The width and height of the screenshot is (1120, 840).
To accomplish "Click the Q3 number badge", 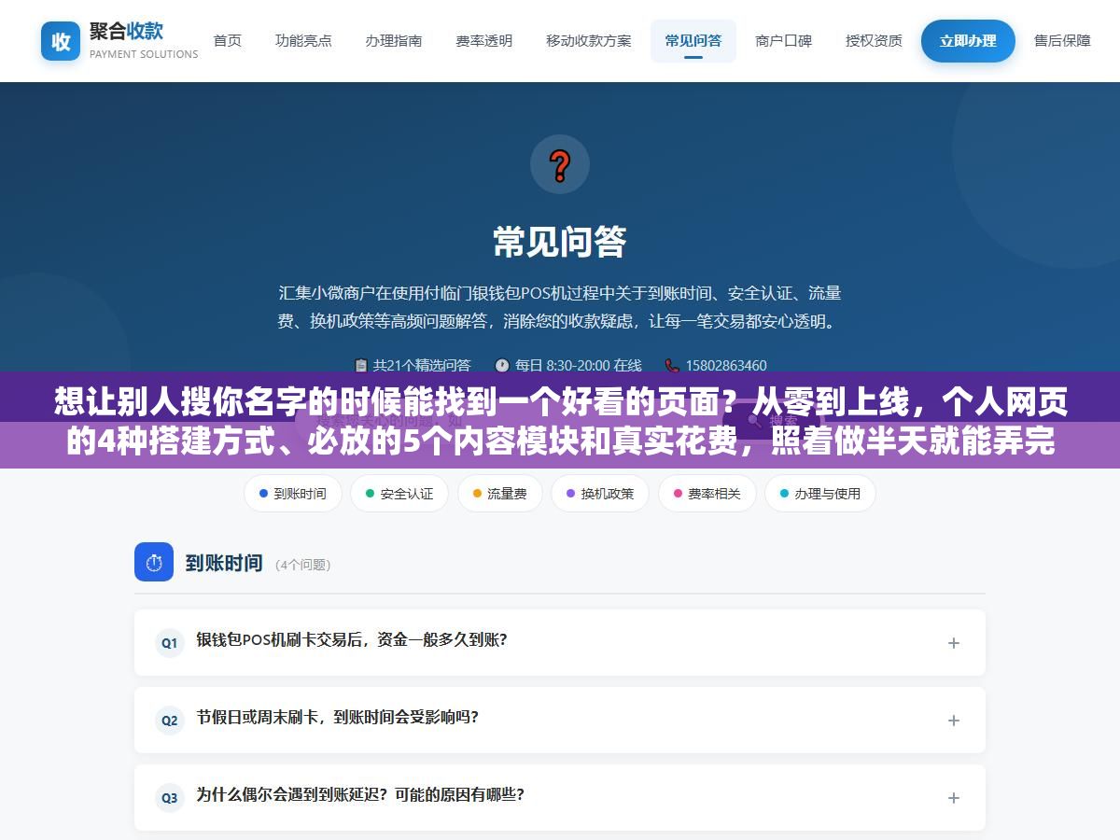I will tap(170, 798).
